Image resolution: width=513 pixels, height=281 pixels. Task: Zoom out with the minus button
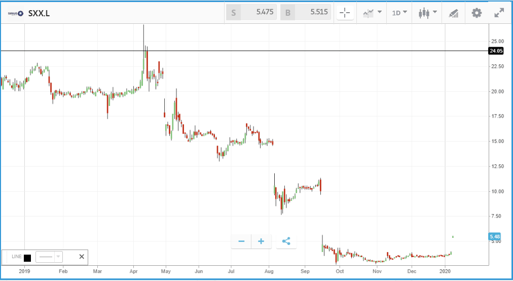pos(241,241)
